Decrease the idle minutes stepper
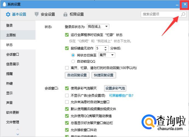The width and height of the screenshot is (189, 137). click(x=105, y=50)
